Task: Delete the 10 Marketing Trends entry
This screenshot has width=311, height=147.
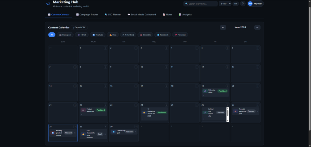Action: click(x=142, y=119)
